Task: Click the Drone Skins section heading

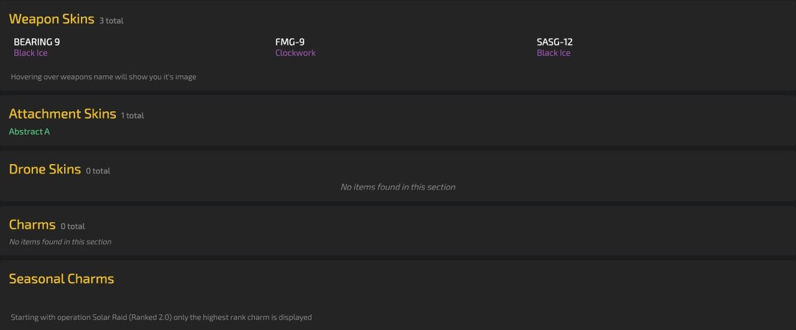Action: [45, 169]
